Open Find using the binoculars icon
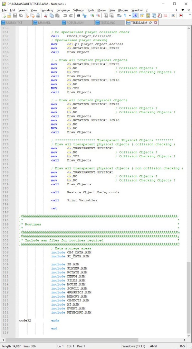Image resolution: width=192 pixels, height=349 pixels. (x=79, y=15)
